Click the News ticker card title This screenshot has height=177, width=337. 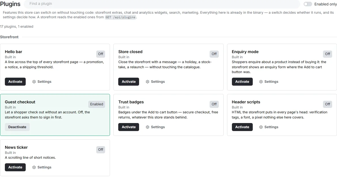click(x=16, y=147)
